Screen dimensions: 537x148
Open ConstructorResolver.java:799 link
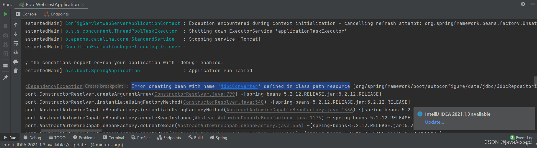[x=195, y=94]
